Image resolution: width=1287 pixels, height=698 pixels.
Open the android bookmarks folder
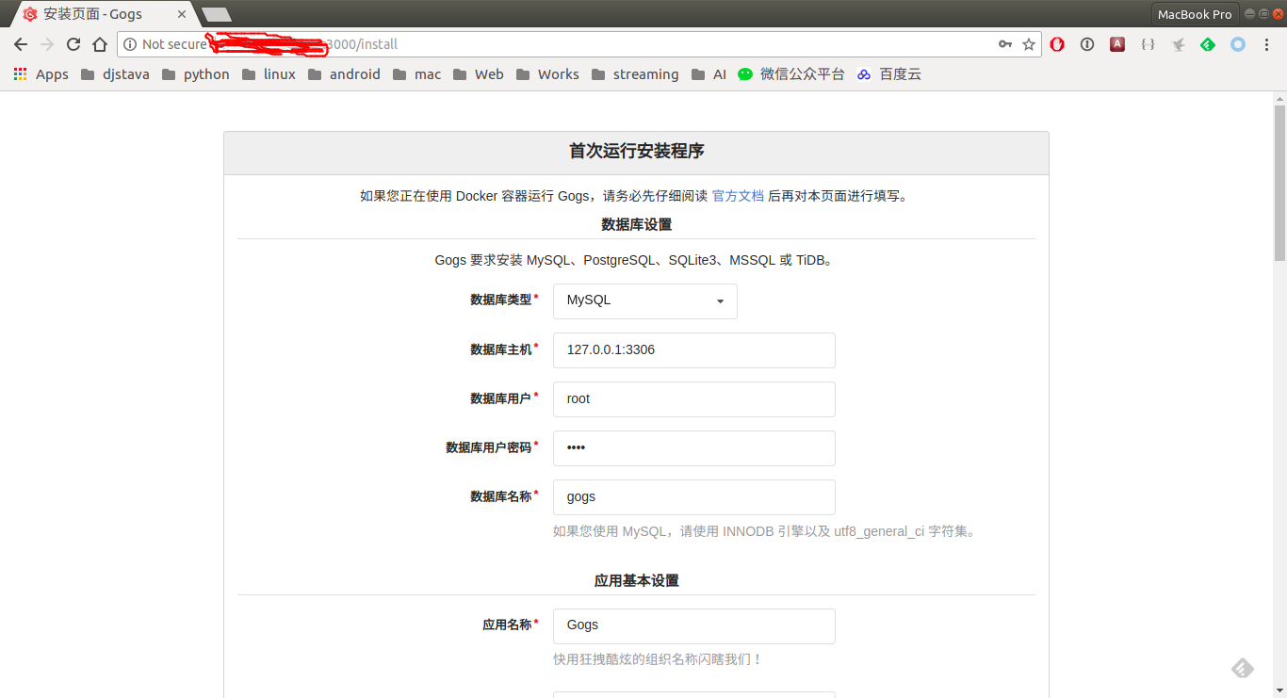click(344, 74)
